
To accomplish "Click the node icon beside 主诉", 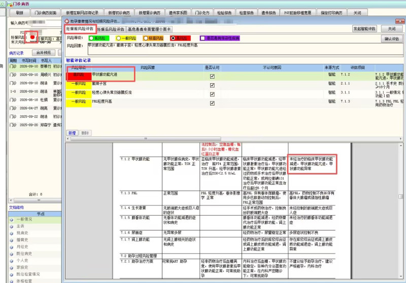I will [x=11, y=227].
